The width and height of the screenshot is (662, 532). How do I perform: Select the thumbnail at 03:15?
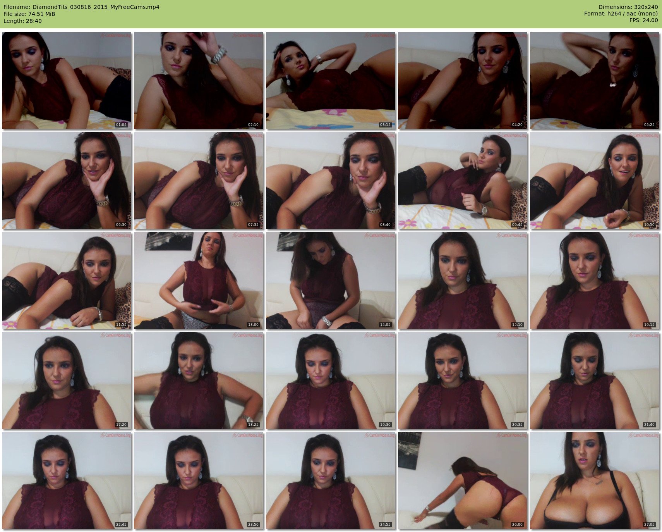point(330,81)
